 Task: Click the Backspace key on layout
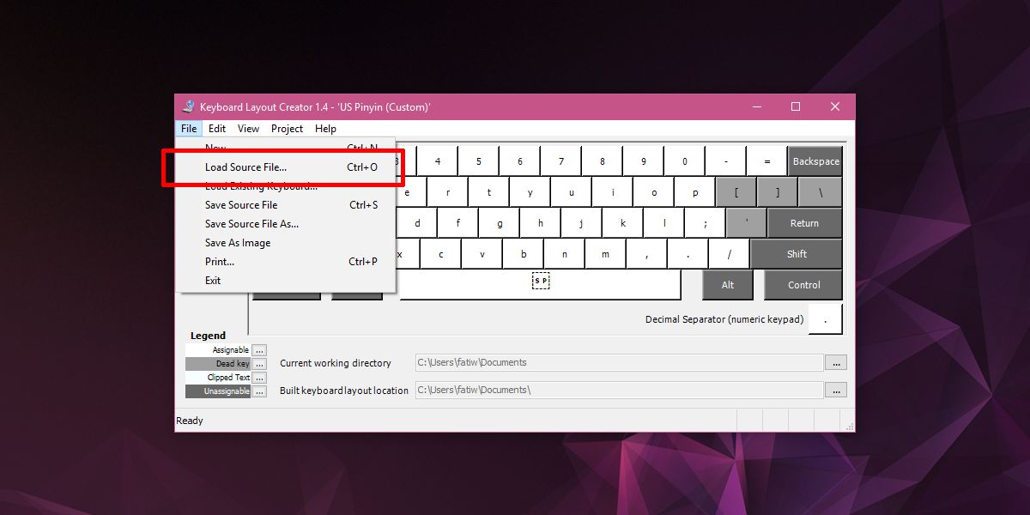[x=815, y=161]
